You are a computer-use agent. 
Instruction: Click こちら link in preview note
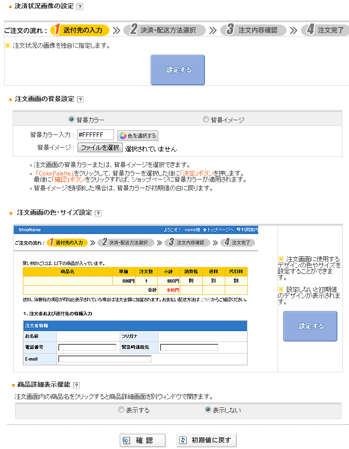(205, 300)
